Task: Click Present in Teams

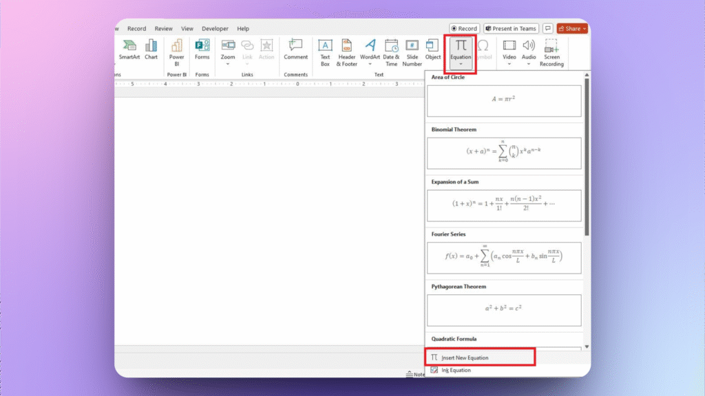Action: click(x=511, y=28)
